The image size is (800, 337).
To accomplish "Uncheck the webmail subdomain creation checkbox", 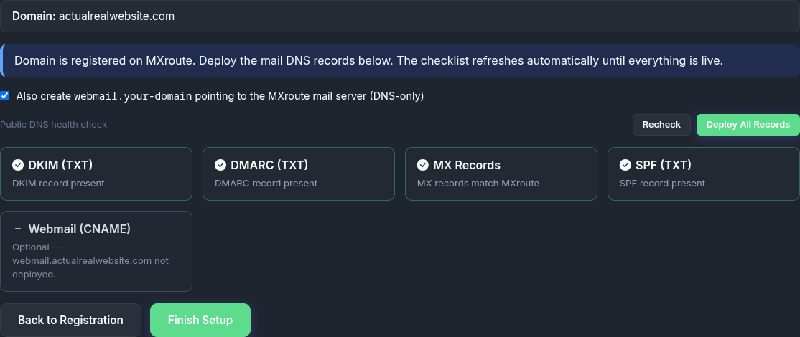I will [x=4, y=95].
